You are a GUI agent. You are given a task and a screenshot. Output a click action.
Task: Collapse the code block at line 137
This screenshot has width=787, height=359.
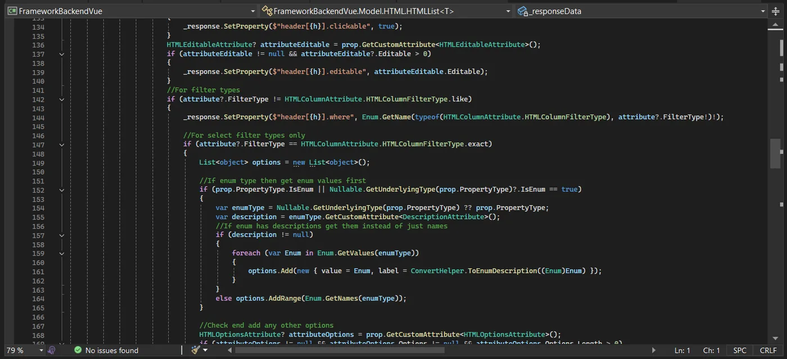(x=62, y=54)
